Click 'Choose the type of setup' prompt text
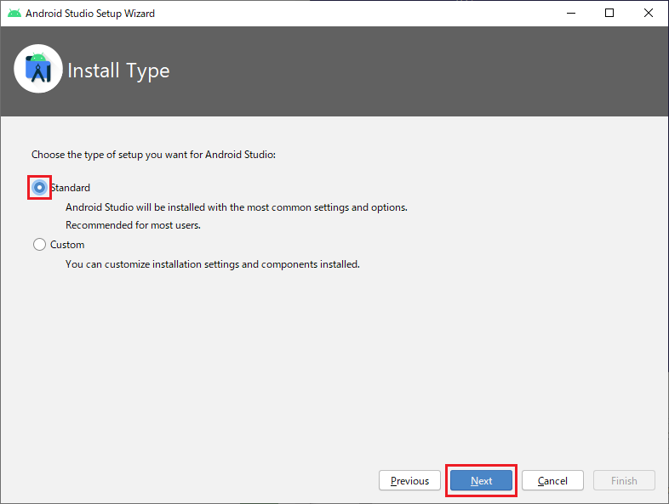This screenshot has height=504, width=669. pyautogui.click(x=153, y=155)
